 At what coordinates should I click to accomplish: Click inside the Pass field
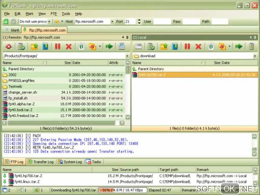191,22
